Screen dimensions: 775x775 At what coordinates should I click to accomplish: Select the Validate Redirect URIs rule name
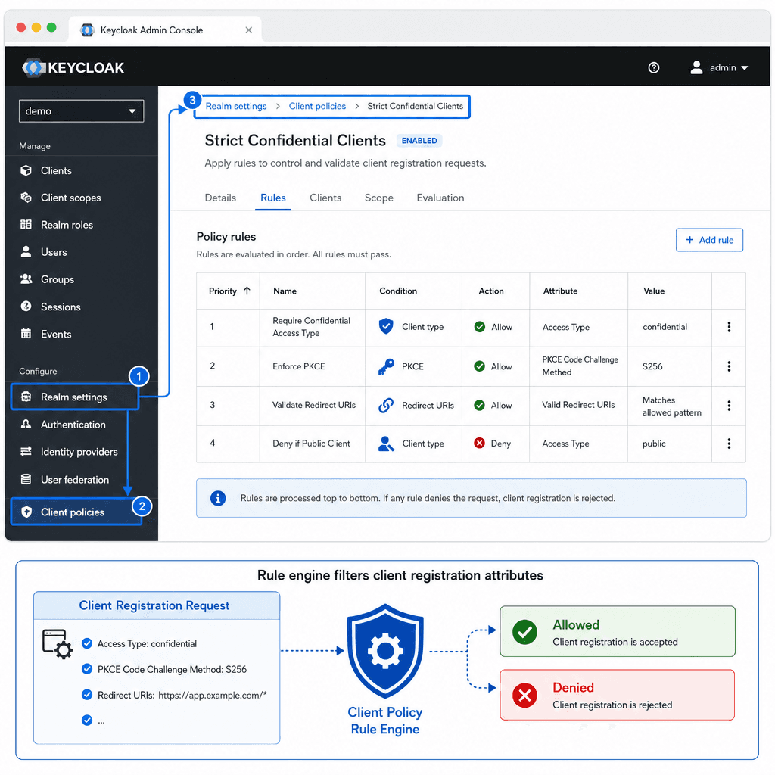point(314,405)
